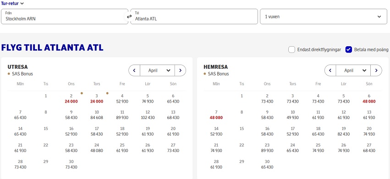Swap origin and destination airports

129,16
